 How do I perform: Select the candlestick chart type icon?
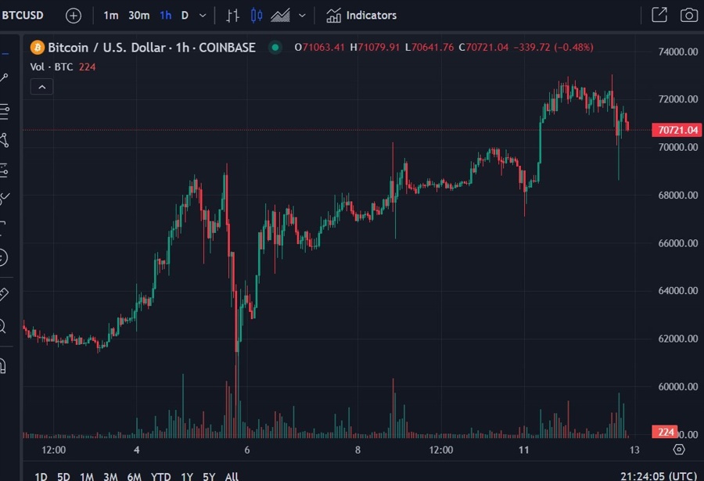click(257, 15)
